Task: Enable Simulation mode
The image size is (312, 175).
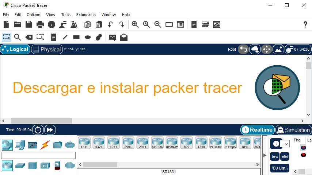Action: pyautogui.click(x=293, y=130)
